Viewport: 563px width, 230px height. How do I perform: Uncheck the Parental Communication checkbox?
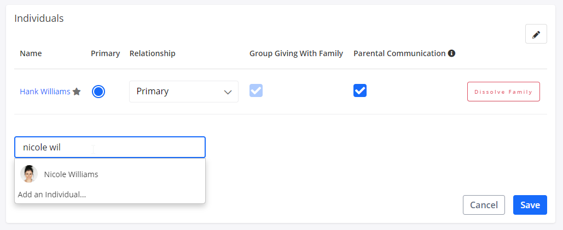tap(360, 91)
